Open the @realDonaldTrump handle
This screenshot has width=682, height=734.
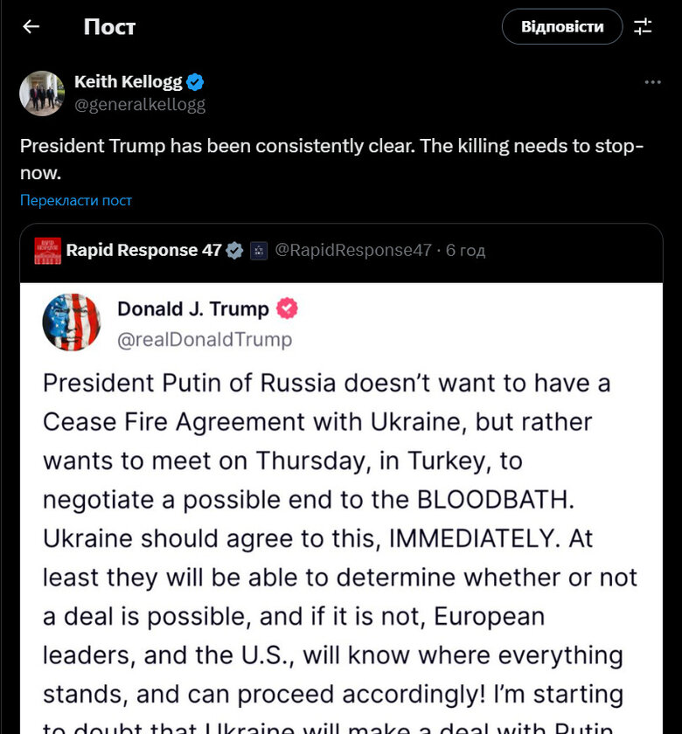[x=205, y=341]
